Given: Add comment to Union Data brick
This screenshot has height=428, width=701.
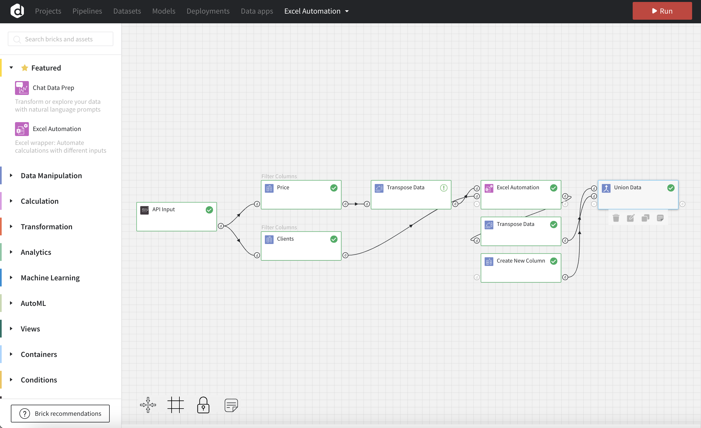Looking at the screenshot, I should point(660,218).
